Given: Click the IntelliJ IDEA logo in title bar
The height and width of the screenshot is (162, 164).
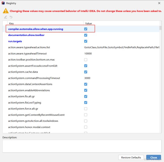Looking at the screenshot, I should click(x=3, y=3).
